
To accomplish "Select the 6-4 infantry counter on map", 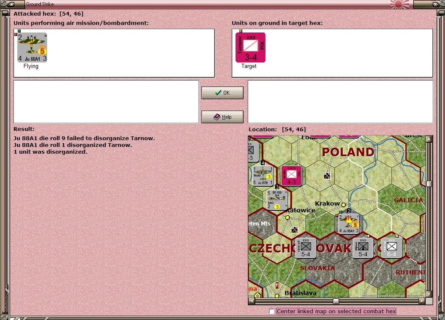I will (x=391, y=248).
